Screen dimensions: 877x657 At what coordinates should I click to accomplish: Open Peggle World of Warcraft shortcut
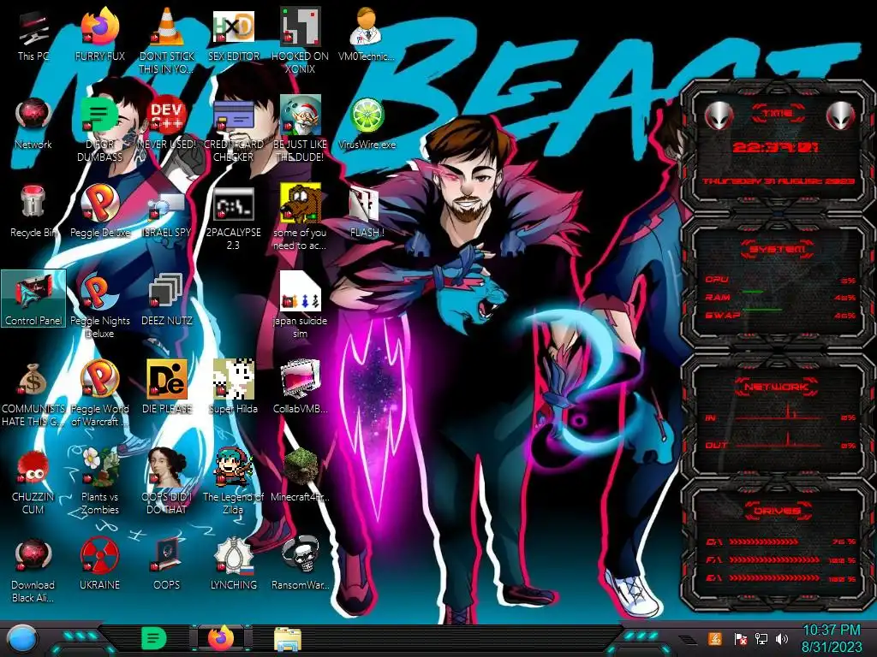click(100, 393)
